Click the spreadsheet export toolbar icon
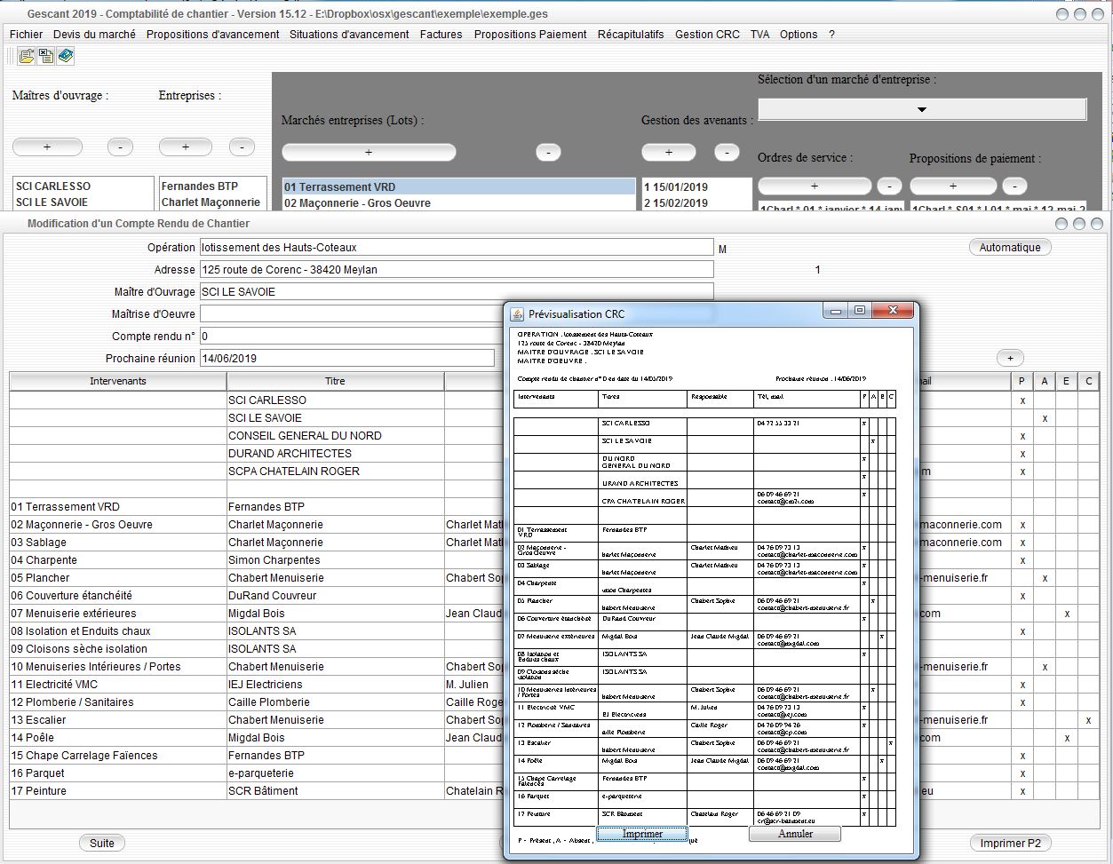Screen dimensions: 1113x864 click(x=46, y=56)
